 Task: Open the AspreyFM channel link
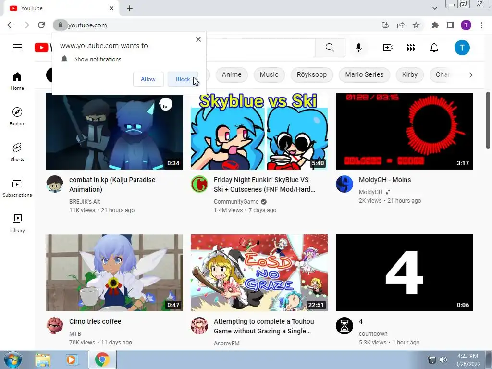click(x=227, y=343)
